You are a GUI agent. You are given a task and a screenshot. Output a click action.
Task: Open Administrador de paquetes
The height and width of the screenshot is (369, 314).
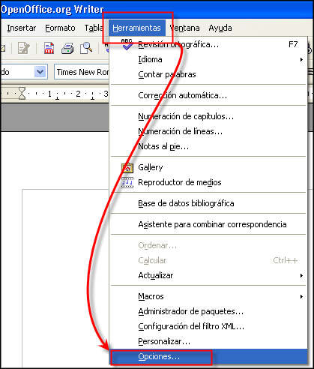(208, 311)
